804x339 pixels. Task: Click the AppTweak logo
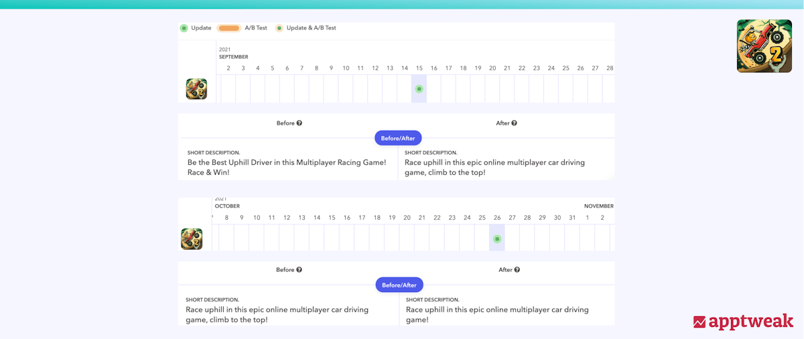pos(743,322)
